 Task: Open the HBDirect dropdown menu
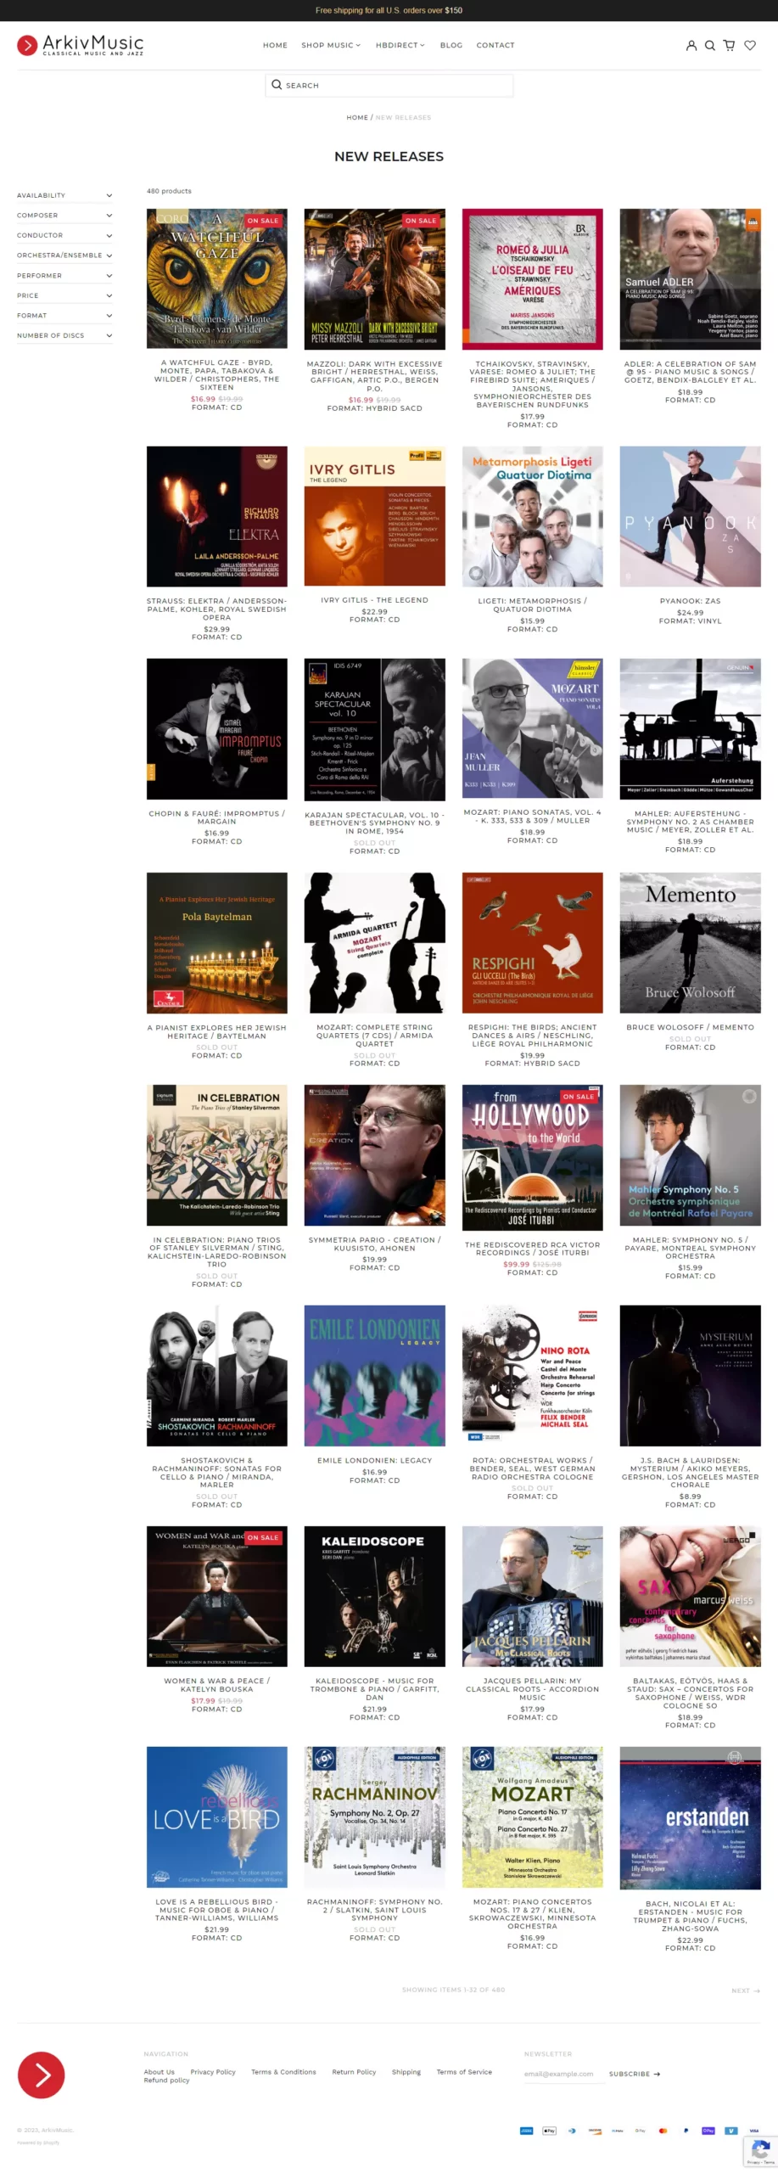tap(400, 46)
